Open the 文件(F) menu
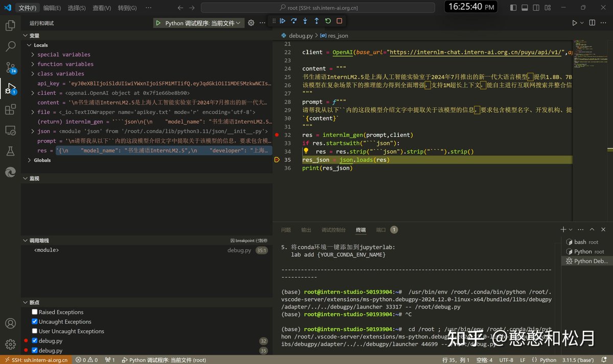Viewport: 613px width, 364px height. coord(28,8)
